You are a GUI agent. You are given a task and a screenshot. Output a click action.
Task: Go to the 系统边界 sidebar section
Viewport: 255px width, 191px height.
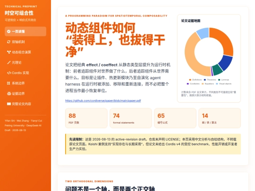click(25, 83)
